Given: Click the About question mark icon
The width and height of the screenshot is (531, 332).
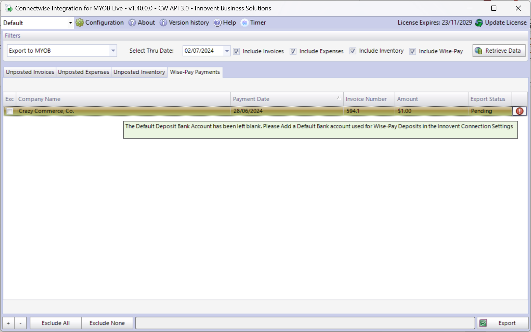Looking at the screenshot, I should 132,23.
